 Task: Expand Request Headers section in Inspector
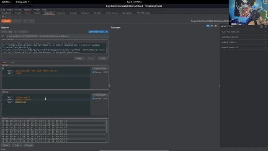[244, 47]
